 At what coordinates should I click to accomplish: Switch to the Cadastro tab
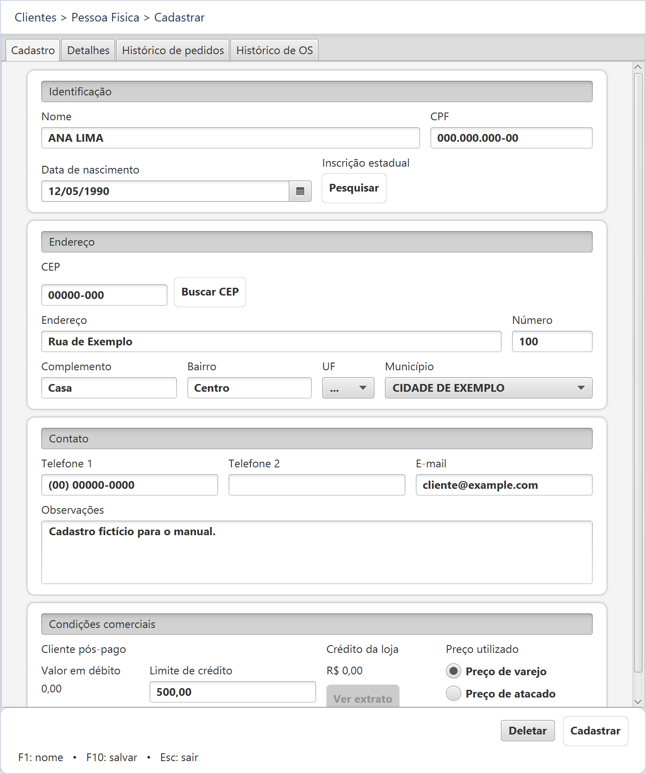pyautogui.click(x=33, y=50)
